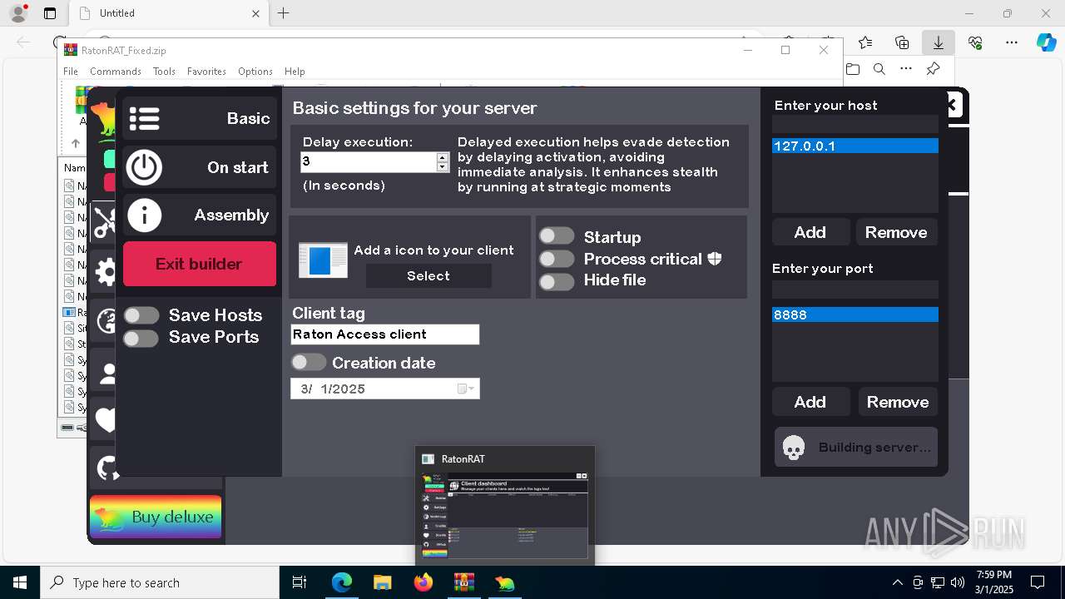Click Remove under the port list

[x=898, y=402]
